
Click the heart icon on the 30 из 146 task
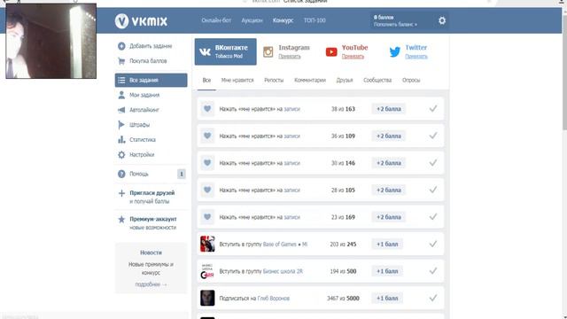click(x=207, y=163)
